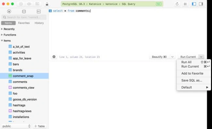Open the editor settings gear icon
The height and width of the screenshot is (129, 212).
coord(54,57)
